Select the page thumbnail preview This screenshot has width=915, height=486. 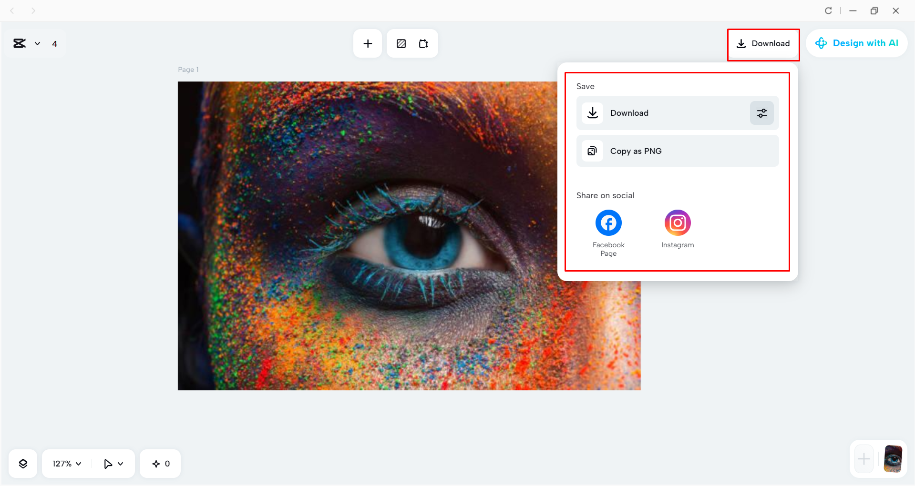[x=893, y=459]
